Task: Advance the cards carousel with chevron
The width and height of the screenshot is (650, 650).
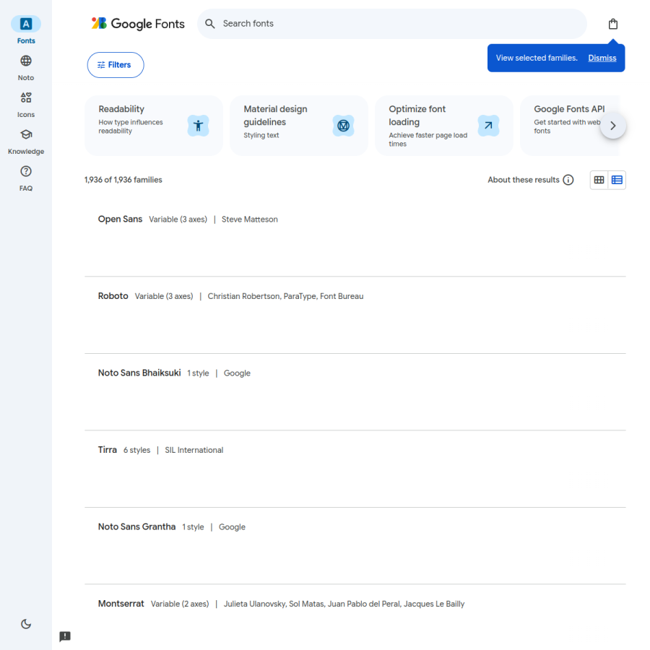Action: [613, 126]
